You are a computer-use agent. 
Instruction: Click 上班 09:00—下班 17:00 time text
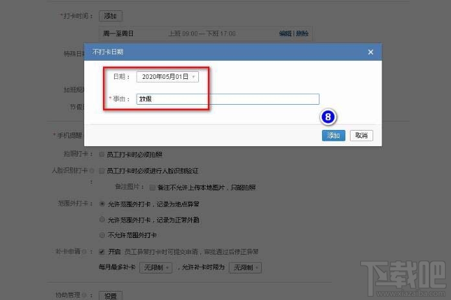pos(202,34)
